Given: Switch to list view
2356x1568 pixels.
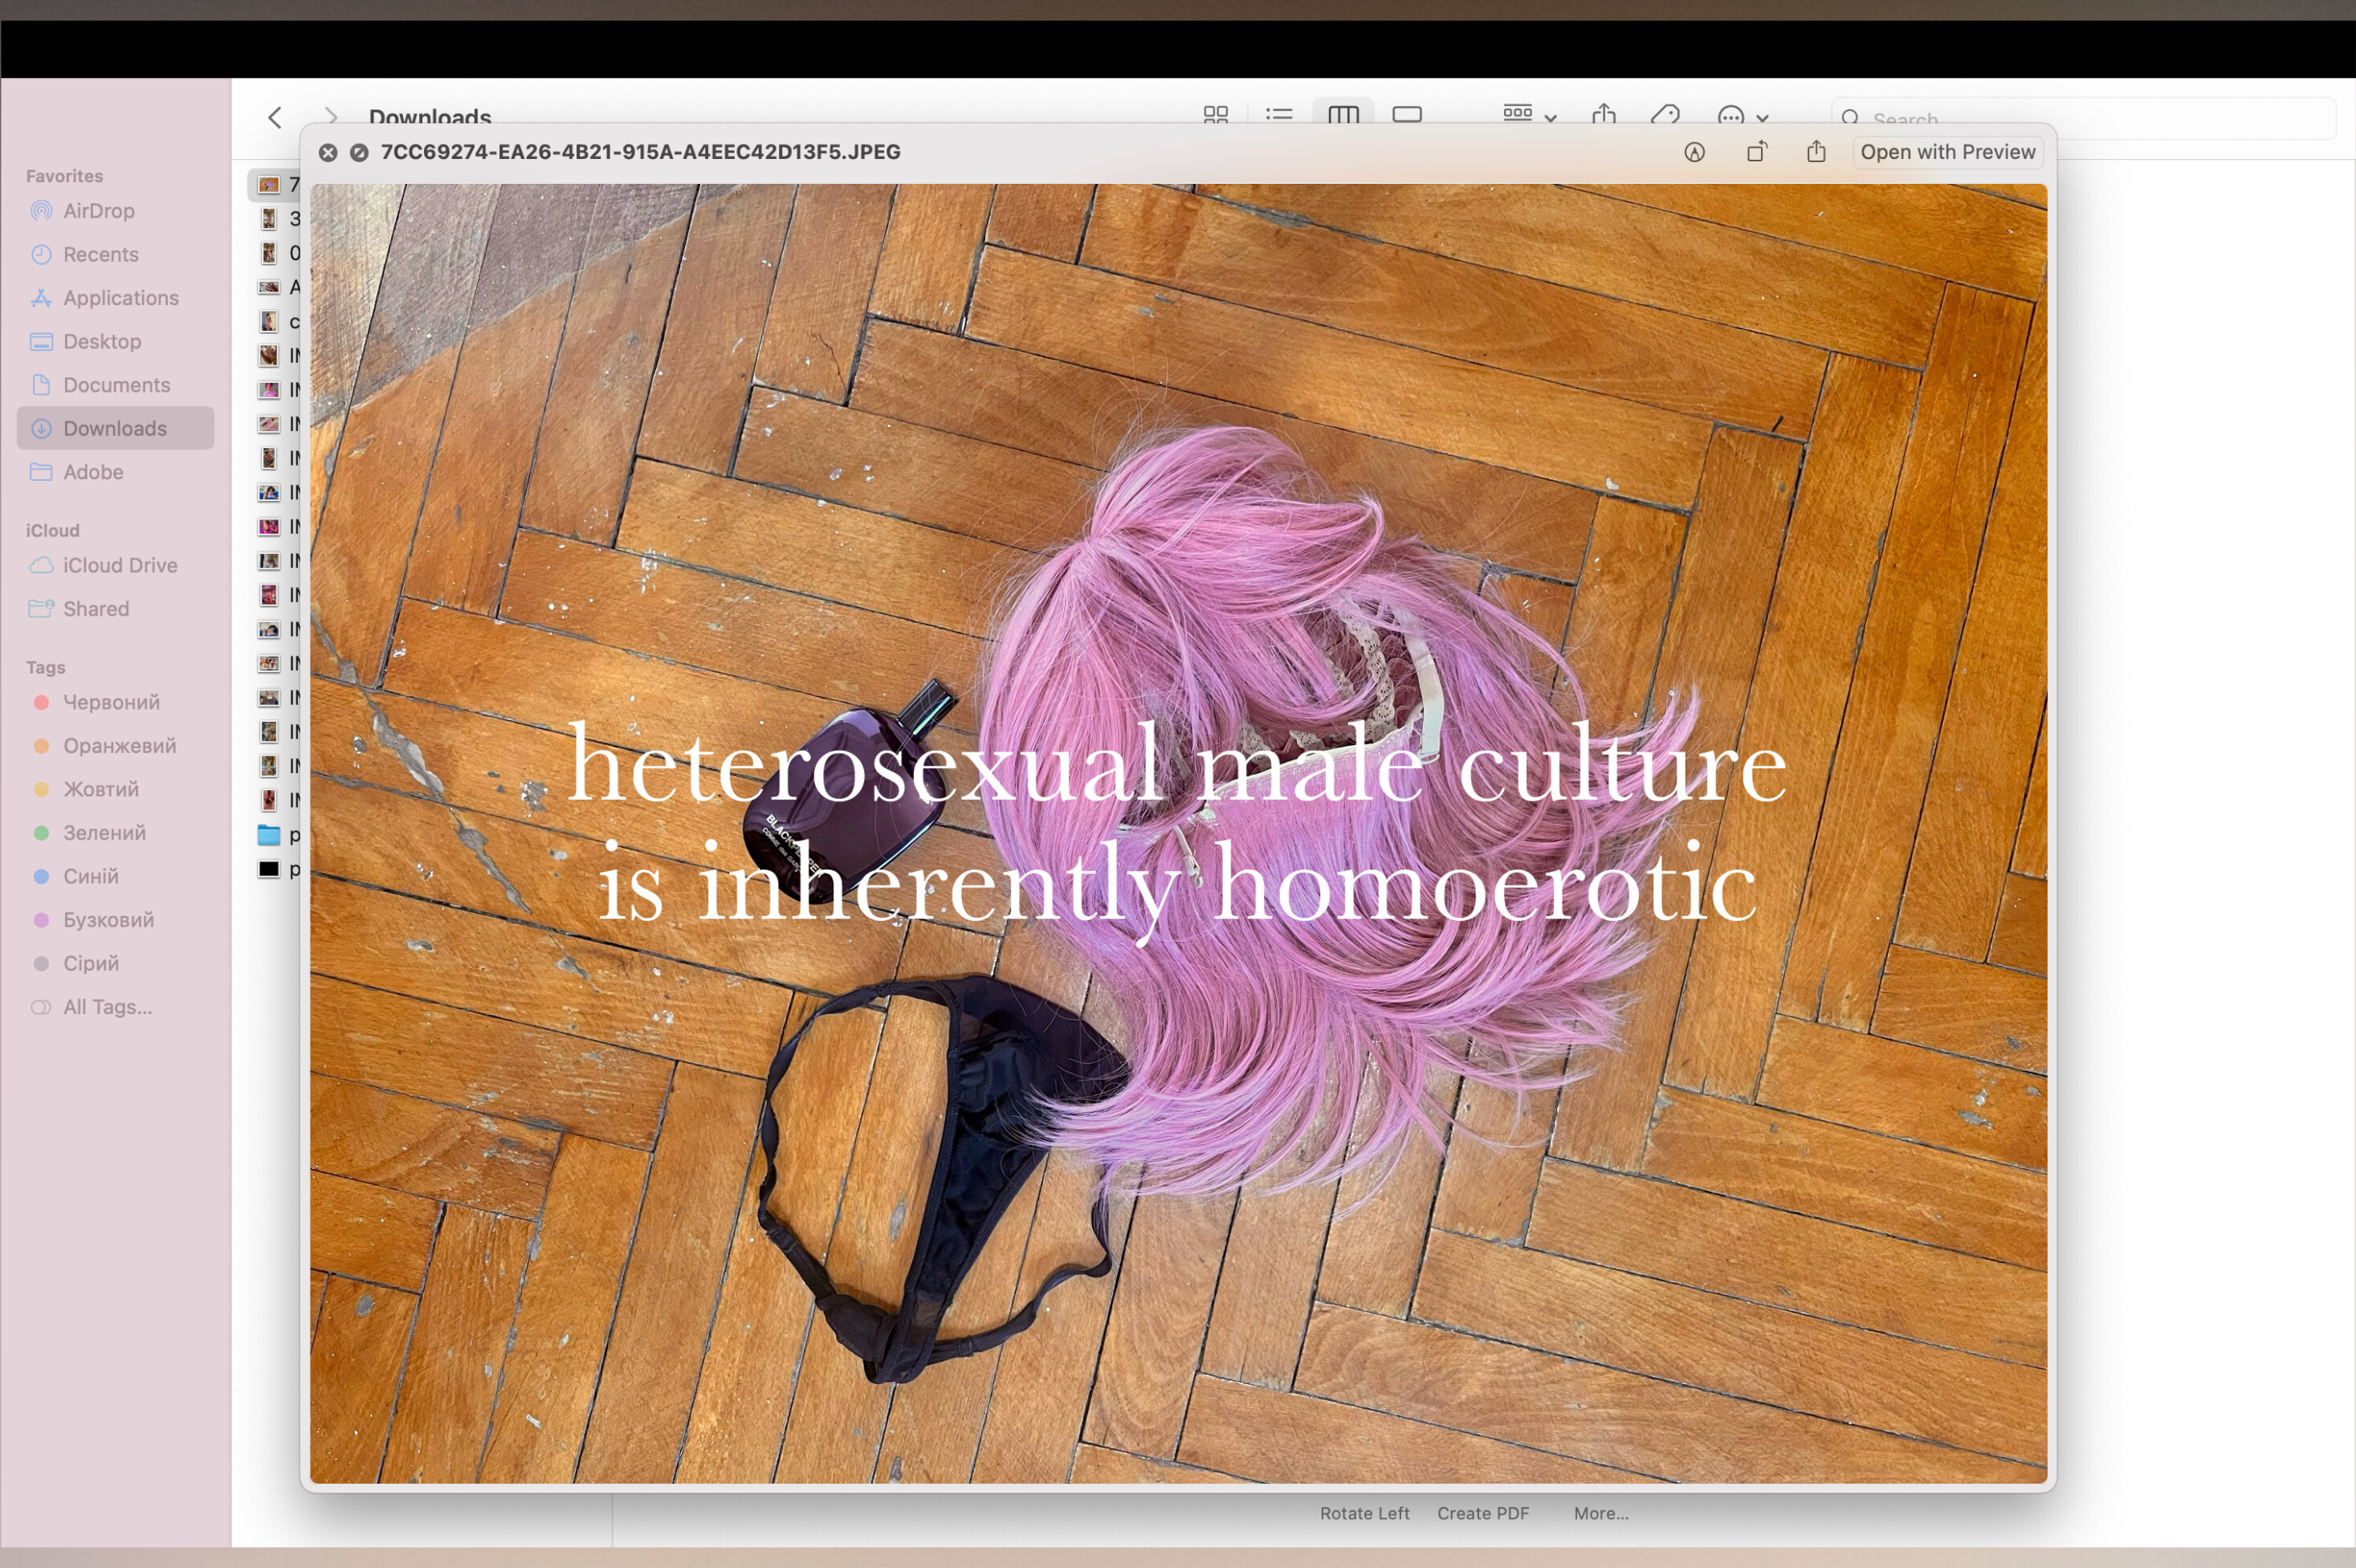Looking at the screenshot, I should [1279, 115].
